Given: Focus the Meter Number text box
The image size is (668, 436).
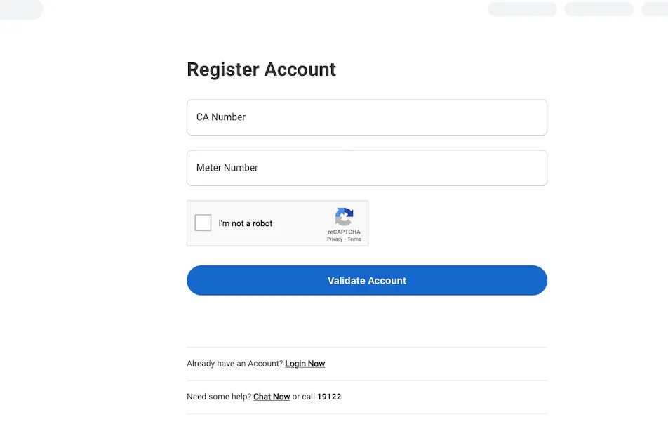Looking at the screenshot, I should click(366, 168).
